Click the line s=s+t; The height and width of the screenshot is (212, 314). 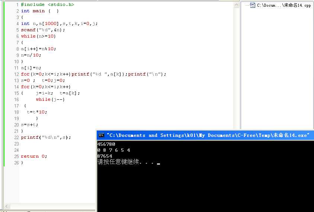coord(29,125)
